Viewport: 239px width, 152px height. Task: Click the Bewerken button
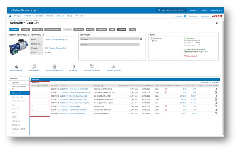(x=14, y=29)
